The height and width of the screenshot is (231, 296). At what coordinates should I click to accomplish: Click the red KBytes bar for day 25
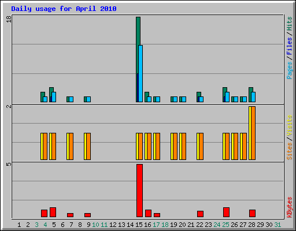(x=226, y=212)
